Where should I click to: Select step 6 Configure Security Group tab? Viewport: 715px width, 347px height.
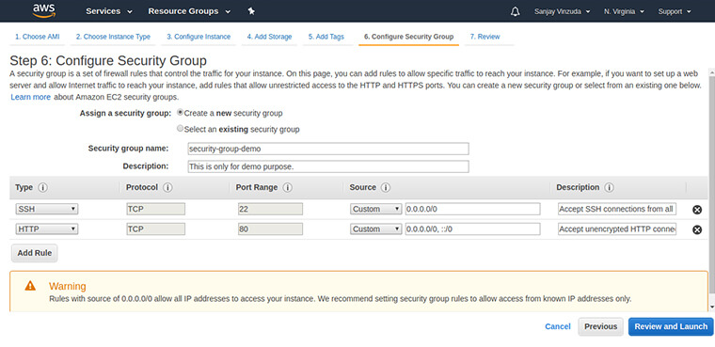point(408,37)
